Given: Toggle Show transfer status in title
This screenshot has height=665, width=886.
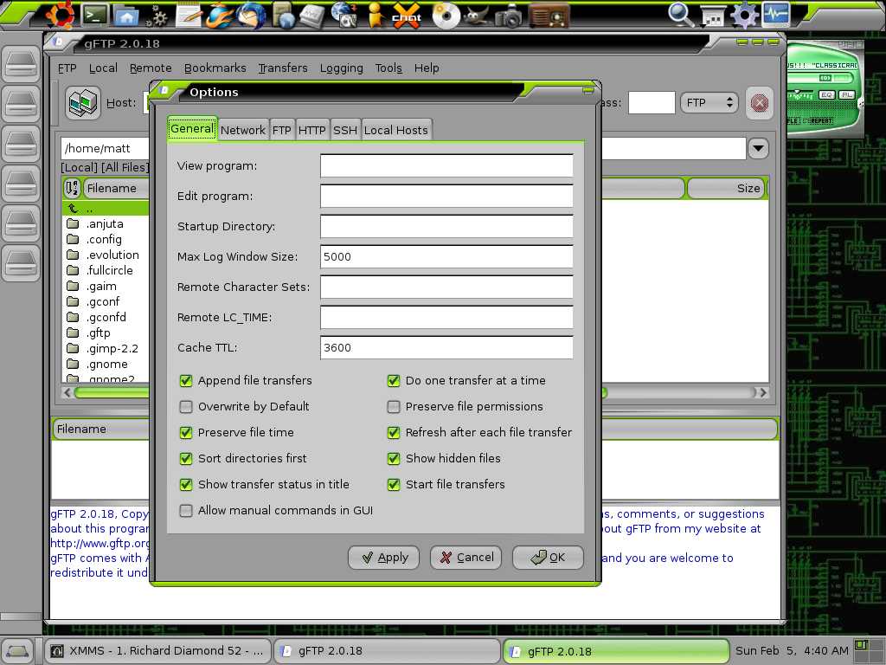Looking at the screenshot, I should coord(186,485).
